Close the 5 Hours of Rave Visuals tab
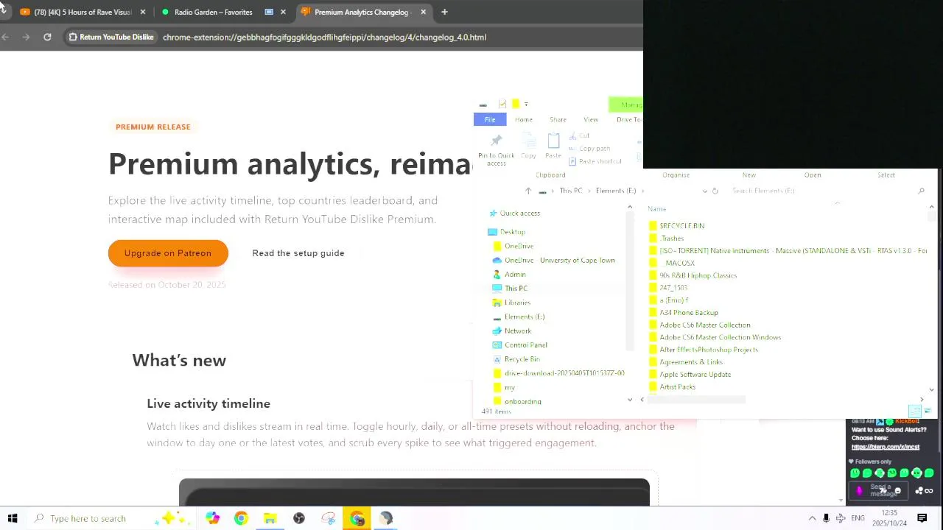The image size is (943, 530). pyautogui.click(x=143, y=12)
